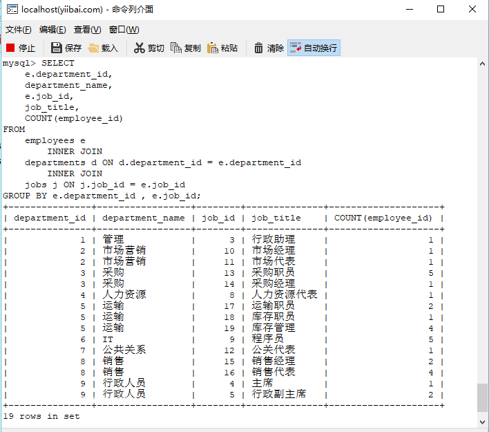Click the 'jobs j ON j.job_id' query line
Screen dimensions: 489x432
(x=105, y=185)
